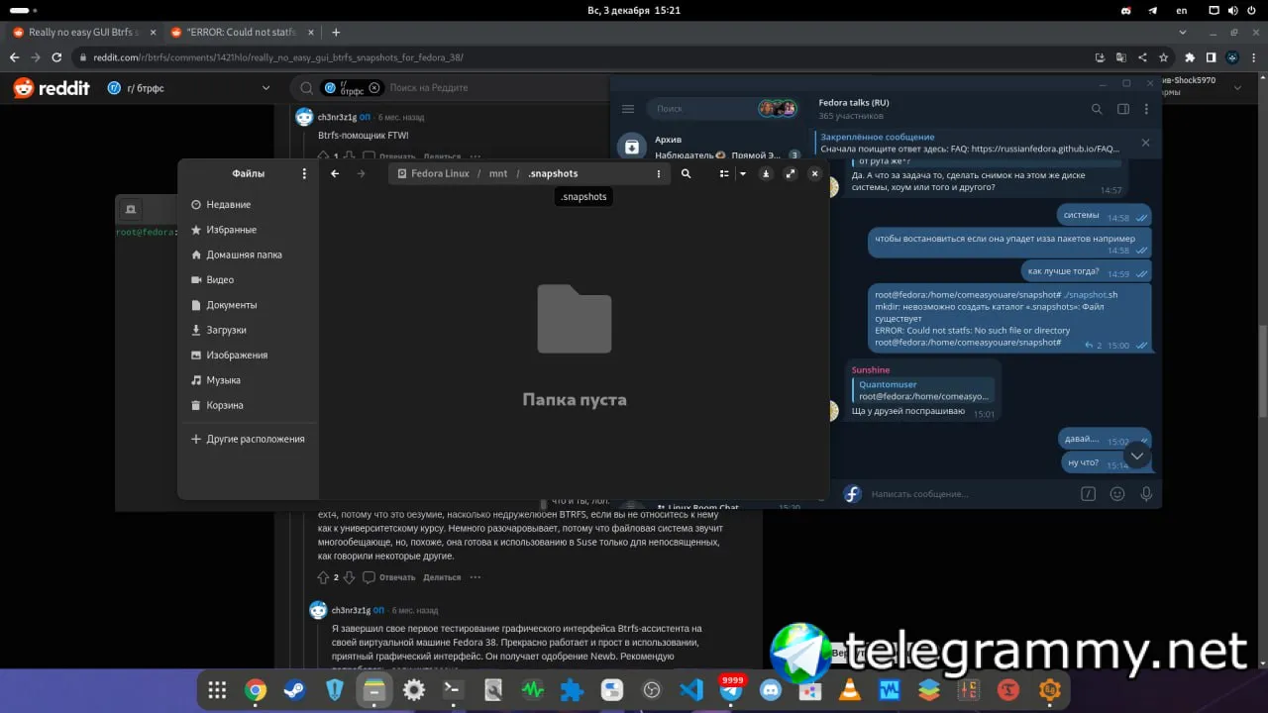The width and height of the screenshot is (1268, 713).
Task: Open bot commands slash icon in Telegram
Action: tap(1088, 494)
